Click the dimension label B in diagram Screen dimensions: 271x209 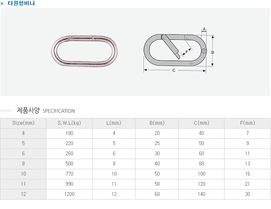pyautogui.click(x=213, y=52)
